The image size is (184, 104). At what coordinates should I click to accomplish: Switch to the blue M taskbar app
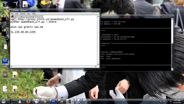(x=53, y=101)
